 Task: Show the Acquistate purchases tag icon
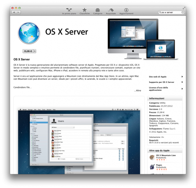coord(111,10)
